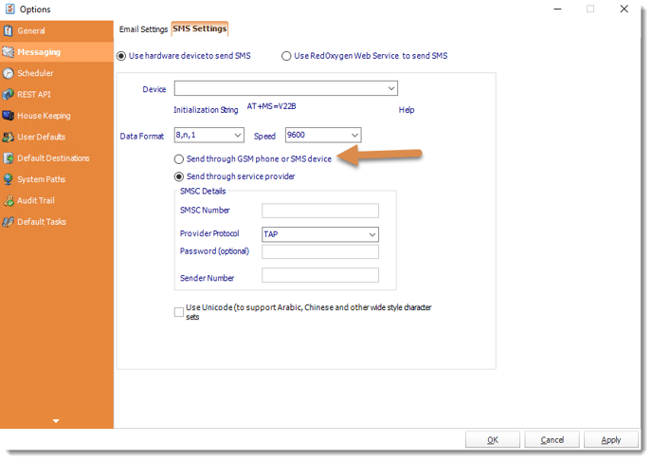
Task: Enable the Use Unicode checkbox
Action: point(179,312)
